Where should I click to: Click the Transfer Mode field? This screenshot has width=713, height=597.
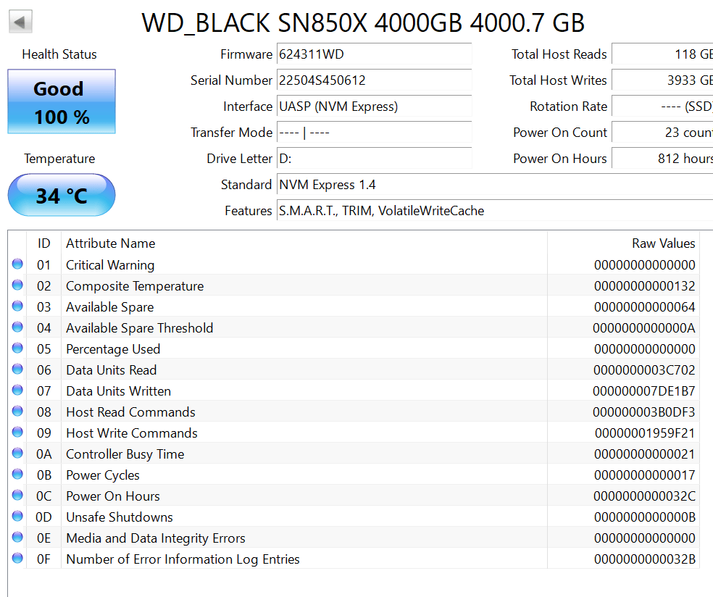pyautogui.click(x=374, y=133)
